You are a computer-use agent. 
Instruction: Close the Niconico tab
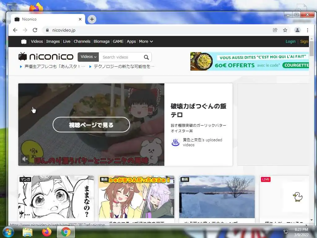(80, 19)
